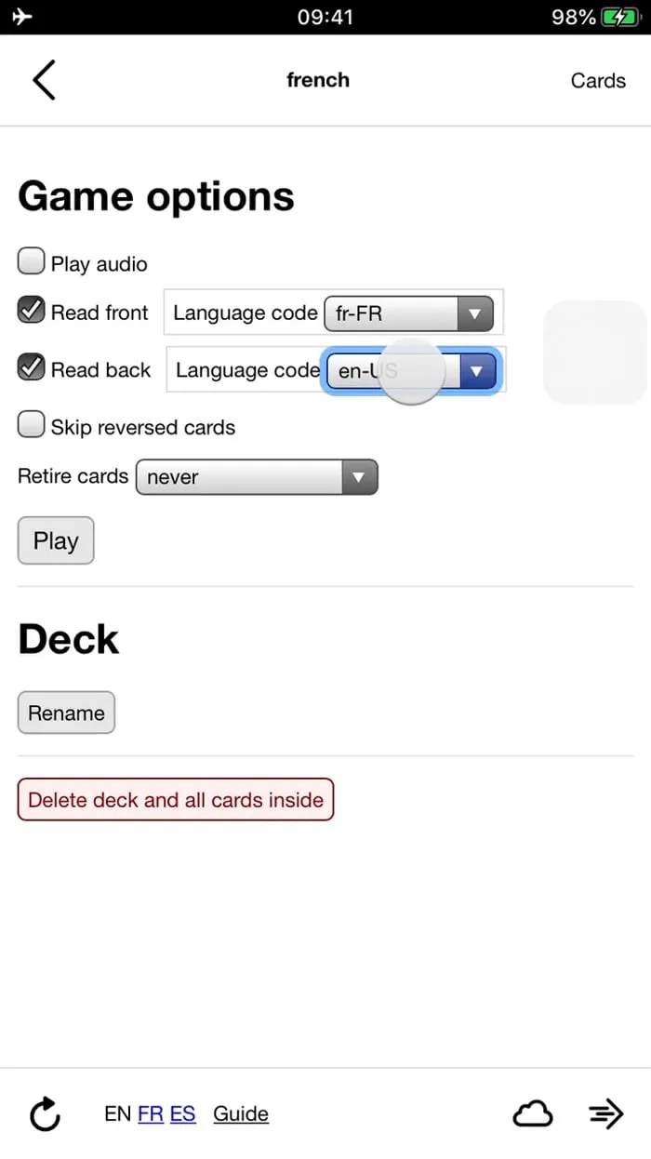Image resolution: width=651 pixels, height=1159 pixels.
Task: Switch to the FR language
Action: coord(150,1113)
